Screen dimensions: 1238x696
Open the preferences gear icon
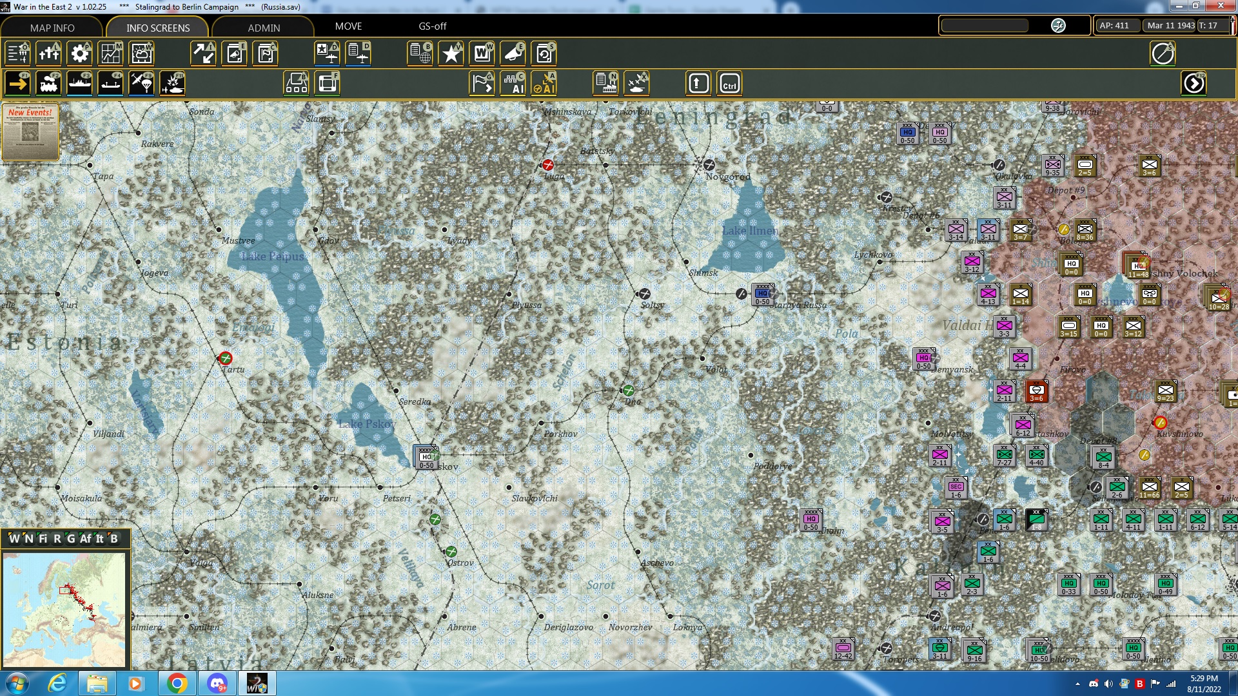point(79,53)
